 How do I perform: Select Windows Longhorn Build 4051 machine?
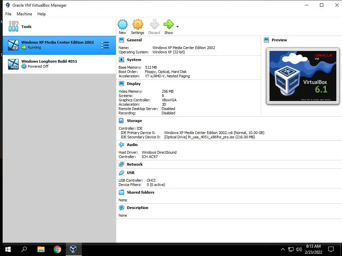tap(59, 64)
